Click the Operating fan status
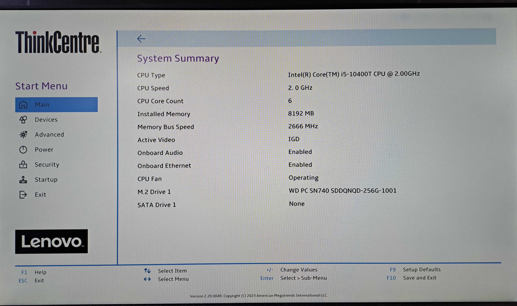517x306 pixels. click(303, 178)
